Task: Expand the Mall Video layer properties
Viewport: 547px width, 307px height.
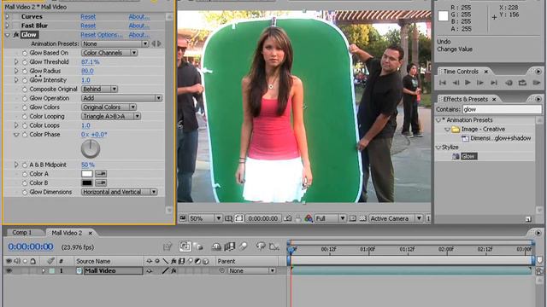Action: tap(44, 270)
